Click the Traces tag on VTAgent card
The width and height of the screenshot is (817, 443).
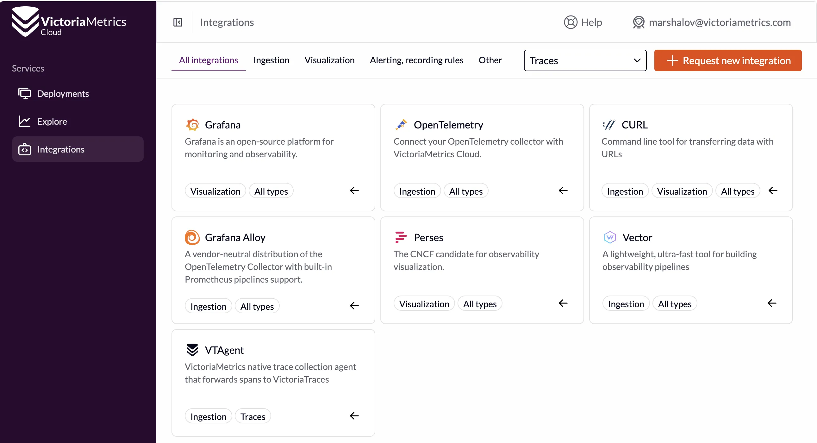tap(253, 416)
